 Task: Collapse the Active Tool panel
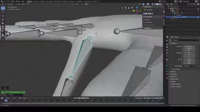point(147,7)
